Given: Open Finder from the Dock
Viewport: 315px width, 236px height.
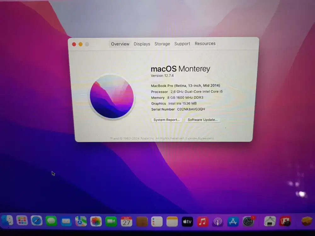Looking at the screenshot, I should [7, 221].
